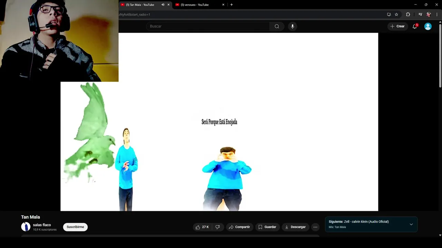Image resolution: width=442 pixels, height=248 pixels.
Task: Save the video with the Guardar button
Action: (267, 227)
